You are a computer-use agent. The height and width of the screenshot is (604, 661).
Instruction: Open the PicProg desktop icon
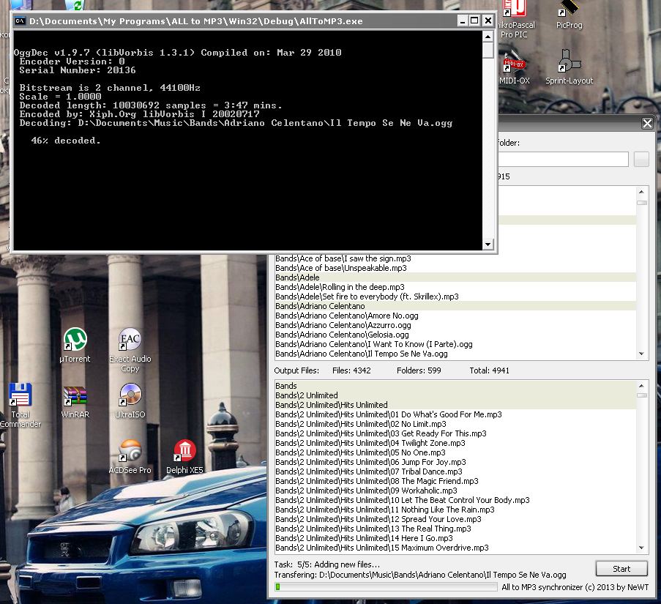(569, 10)
